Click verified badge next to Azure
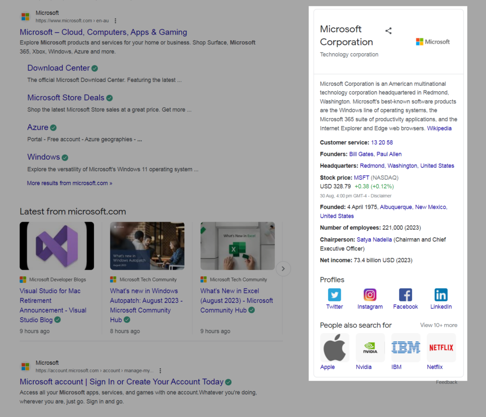The image size is (486, 417). click(x=53, y=128)
